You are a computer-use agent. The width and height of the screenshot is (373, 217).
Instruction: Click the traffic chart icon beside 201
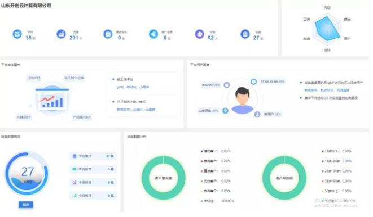coord(61,34)
